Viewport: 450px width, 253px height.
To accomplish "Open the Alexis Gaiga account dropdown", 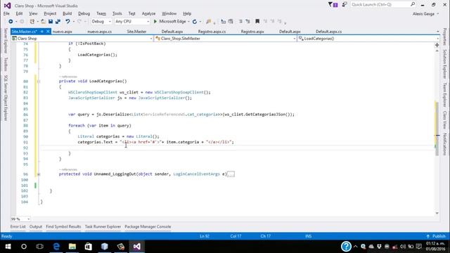I will (425, 14).
